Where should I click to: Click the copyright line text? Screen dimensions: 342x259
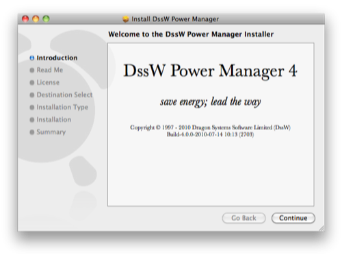click(x=210, y=127)
